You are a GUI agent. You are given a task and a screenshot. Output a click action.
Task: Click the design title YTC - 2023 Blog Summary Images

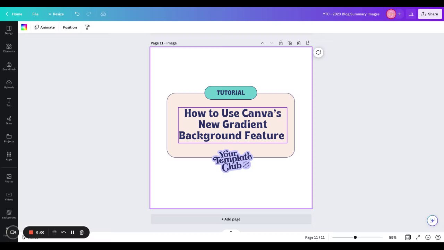(351, 14)
